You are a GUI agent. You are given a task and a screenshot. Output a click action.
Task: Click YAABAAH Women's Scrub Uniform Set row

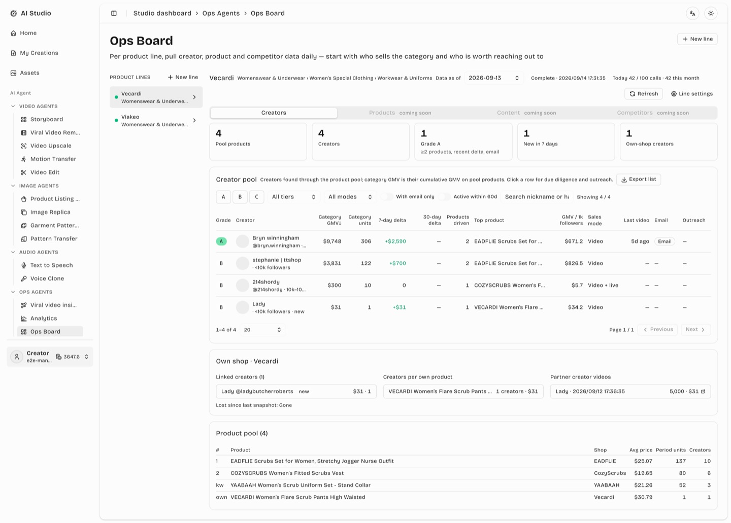pos(463,485)
